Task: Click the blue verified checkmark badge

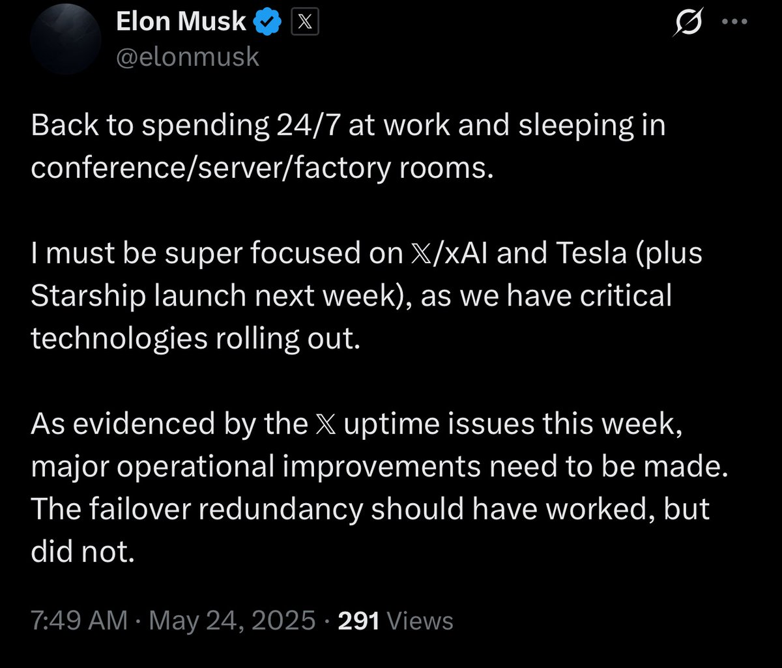Action: (266, 20)
